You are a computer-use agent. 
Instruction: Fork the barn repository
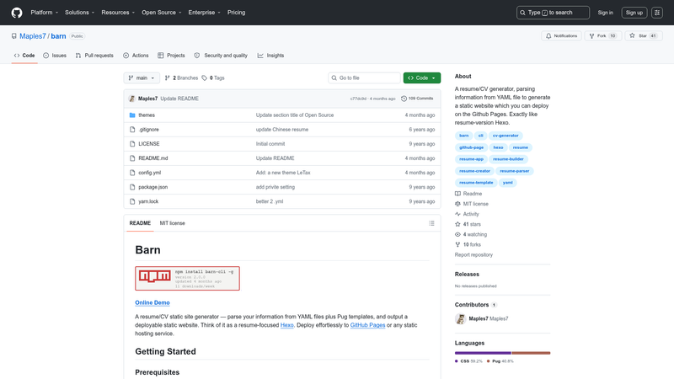pyautogui.click(x=602, y=36)
